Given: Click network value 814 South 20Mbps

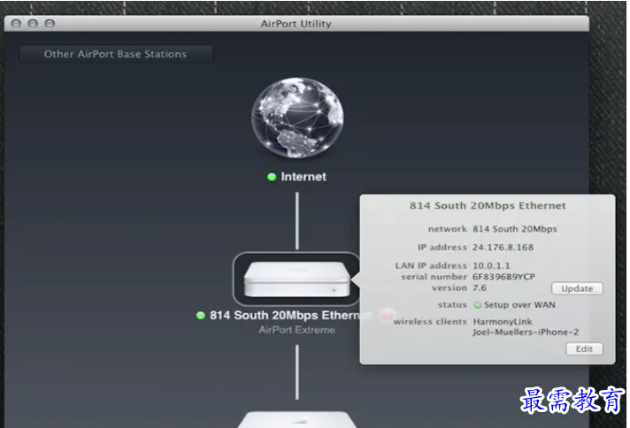Looking at the screenshot, I should (x=515, y=229).
